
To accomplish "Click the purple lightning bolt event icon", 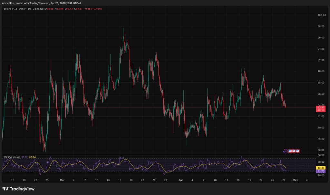I will (x=286, y=151).
